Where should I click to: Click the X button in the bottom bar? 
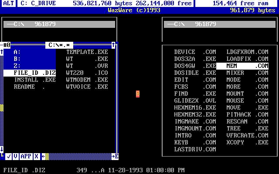pos(36,156)
